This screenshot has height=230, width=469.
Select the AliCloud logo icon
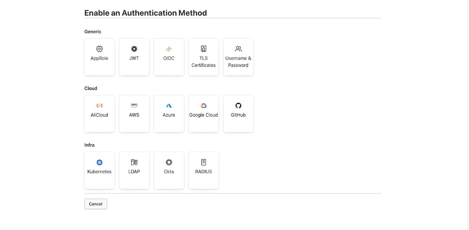[x=99, y=105]
